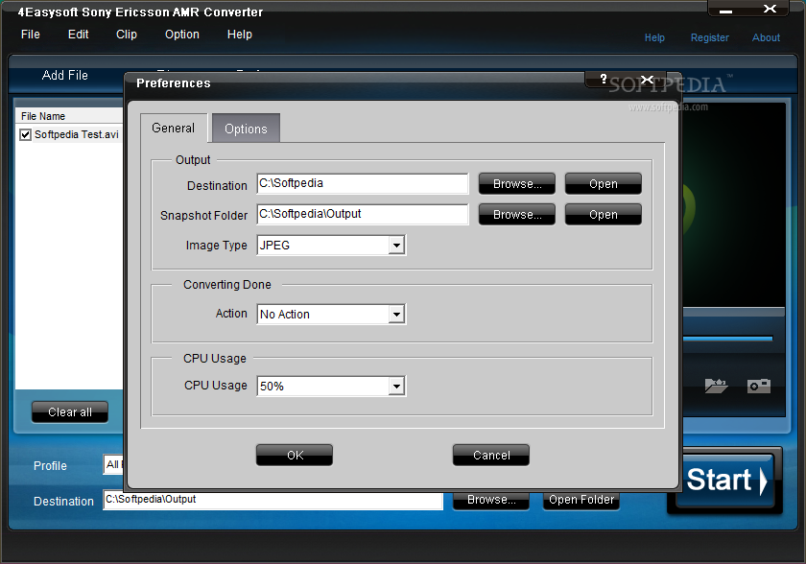This screenshot has width=806, height=564.
Task: Click the Add File button
Action: click(65, 76)
